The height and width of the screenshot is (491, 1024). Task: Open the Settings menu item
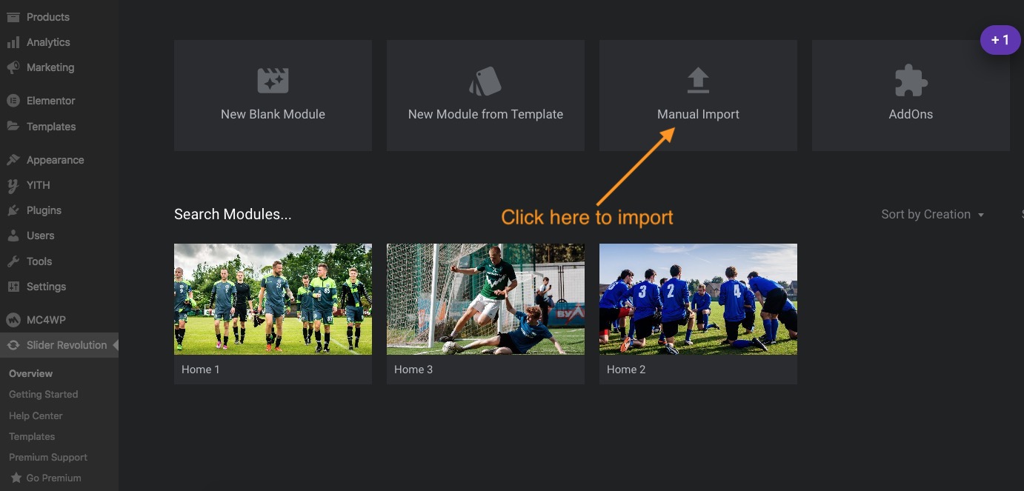tap(46, 287)
